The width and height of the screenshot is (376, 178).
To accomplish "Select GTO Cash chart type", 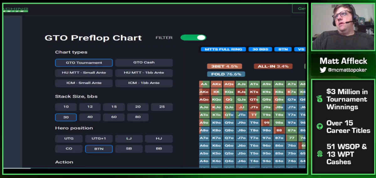I will [x=144, y=63].
